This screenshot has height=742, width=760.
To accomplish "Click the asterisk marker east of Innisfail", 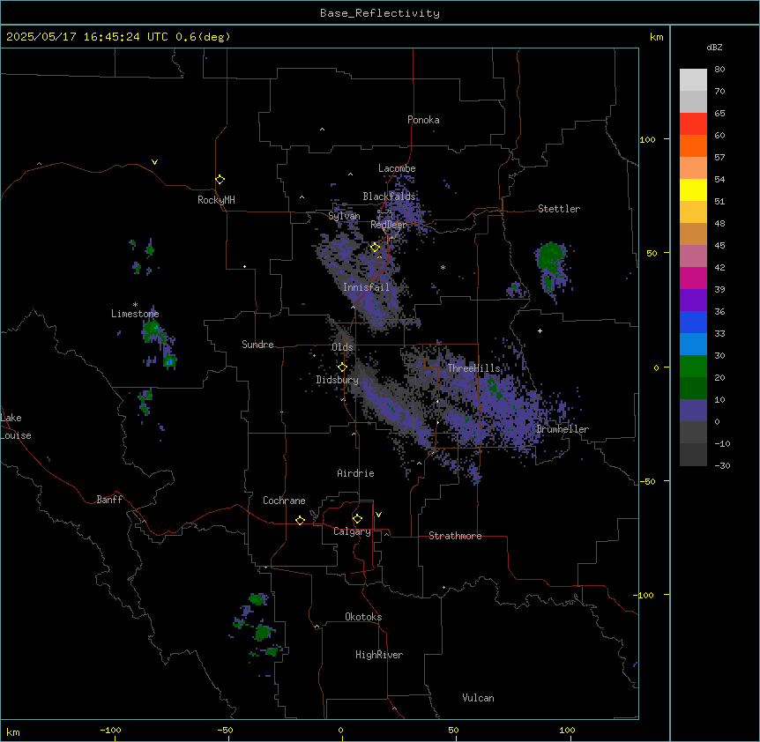I will [x=443, y=267].
